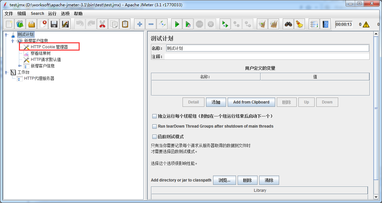Enable running each thread group independently
Screen dimensions: 382x203
154,116
